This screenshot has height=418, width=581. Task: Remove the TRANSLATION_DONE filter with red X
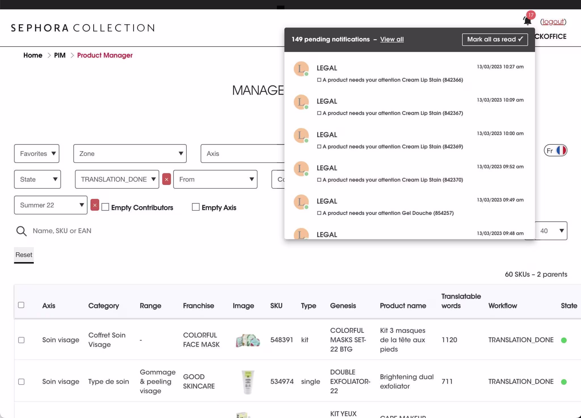[167, 179]
